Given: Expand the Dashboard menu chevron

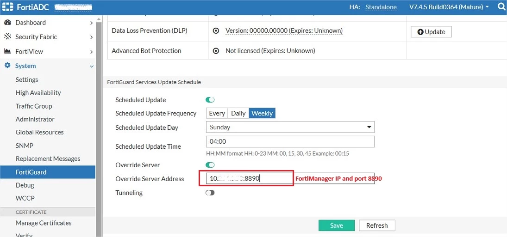Looking at the screenshot, I should (92, 23).
